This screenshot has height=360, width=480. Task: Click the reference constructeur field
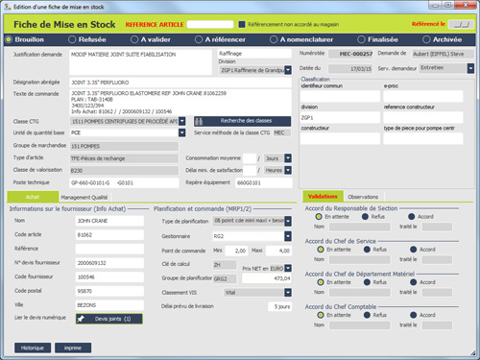(x=423, y=117)
